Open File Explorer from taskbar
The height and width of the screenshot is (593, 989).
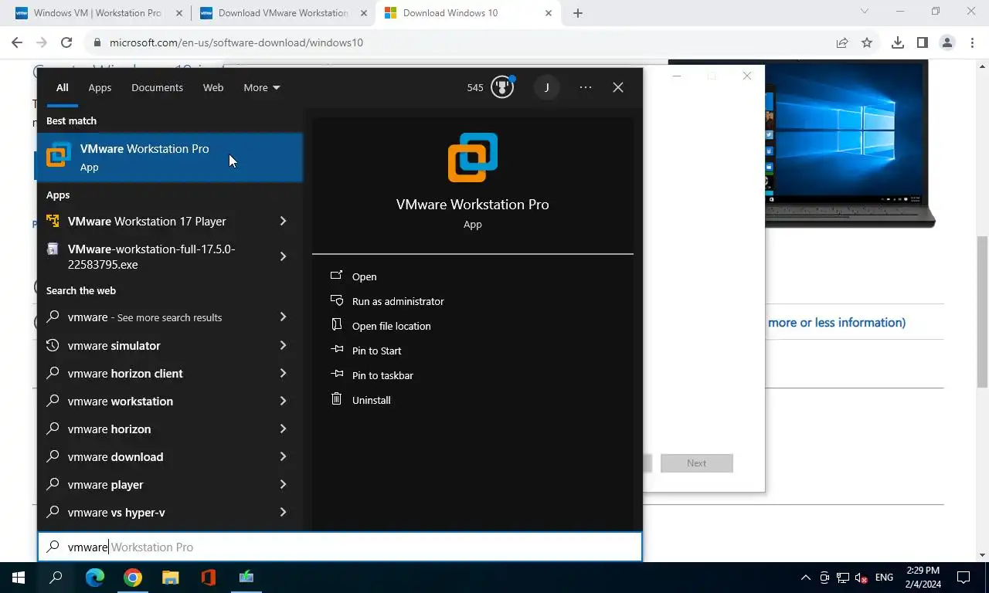[x=170, y=578]
